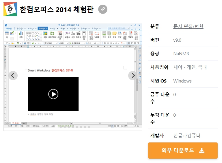Show the previous screenshot in carousel
This screenshot has height=163, width=222.
tap(13, 76)
